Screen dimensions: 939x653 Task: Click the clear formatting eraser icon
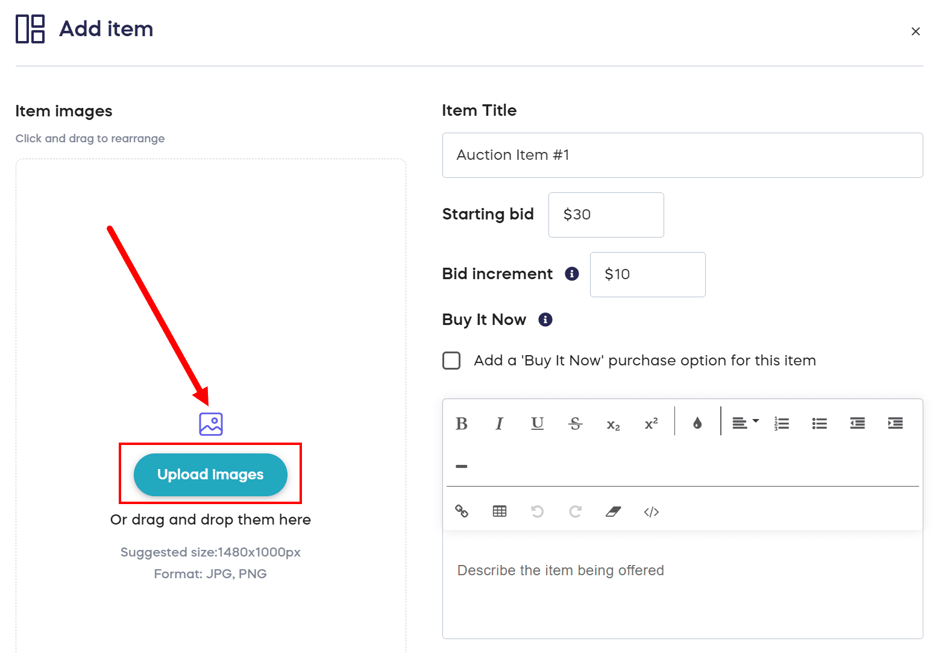coord(613,511)
